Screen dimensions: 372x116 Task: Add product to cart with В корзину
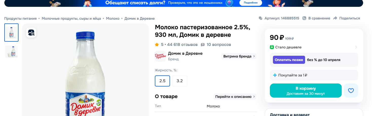[x=306, y=91]
